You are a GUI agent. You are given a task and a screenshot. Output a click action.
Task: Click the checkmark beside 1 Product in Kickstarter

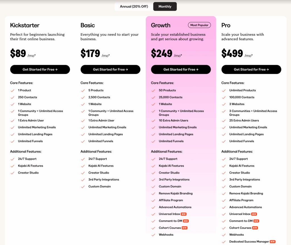(x=13, y=90)
